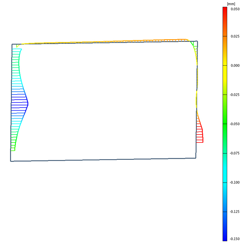Viewport: 243px width, 243px height.
Task: Click the cyan section of the color bar
Action: pos(225,175)
